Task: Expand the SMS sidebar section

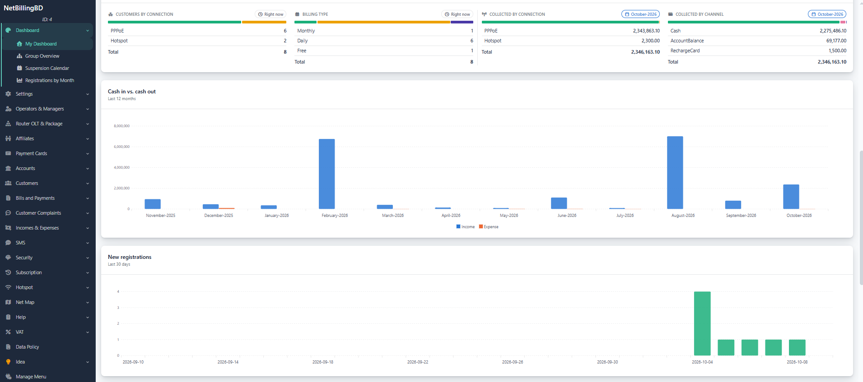Action: 47,243
